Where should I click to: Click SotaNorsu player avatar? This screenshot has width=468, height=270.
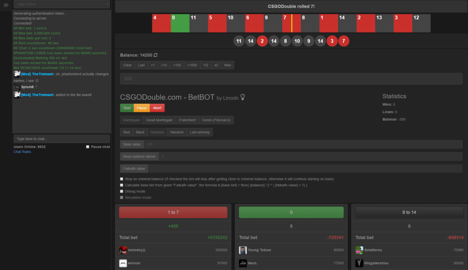[359, 250]
